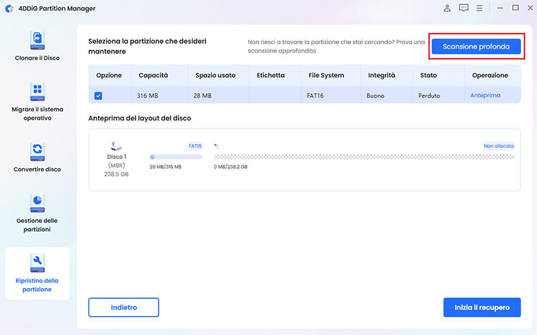Click the Capacità column header
The width and height of the screenshot is (537, 335).
tap(153, 76)
